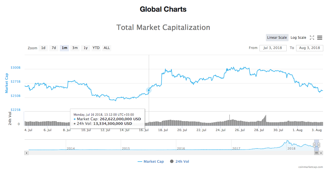Select the YTD zoom range
Viewport: 331px width, 171px height.
click(x=96, y=48)
